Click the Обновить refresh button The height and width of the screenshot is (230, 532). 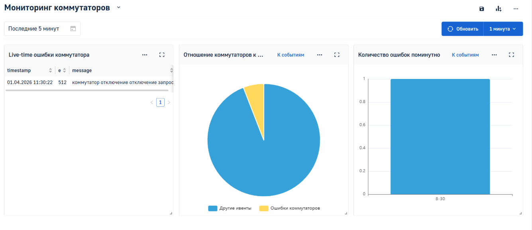pos(463,29)
